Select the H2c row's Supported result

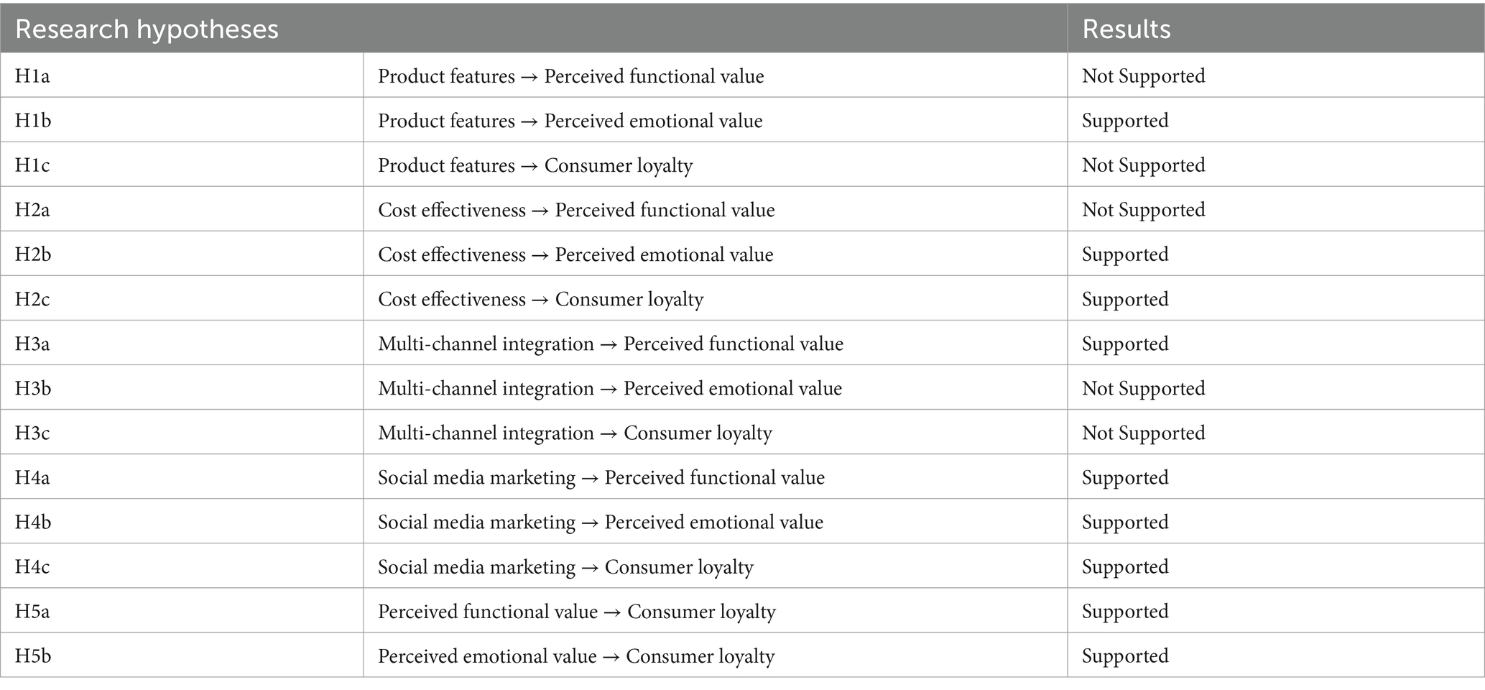point(1125,299)
